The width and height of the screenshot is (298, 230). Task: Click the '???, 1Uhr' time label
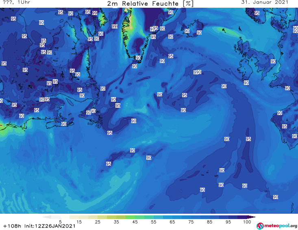[16, 2]
